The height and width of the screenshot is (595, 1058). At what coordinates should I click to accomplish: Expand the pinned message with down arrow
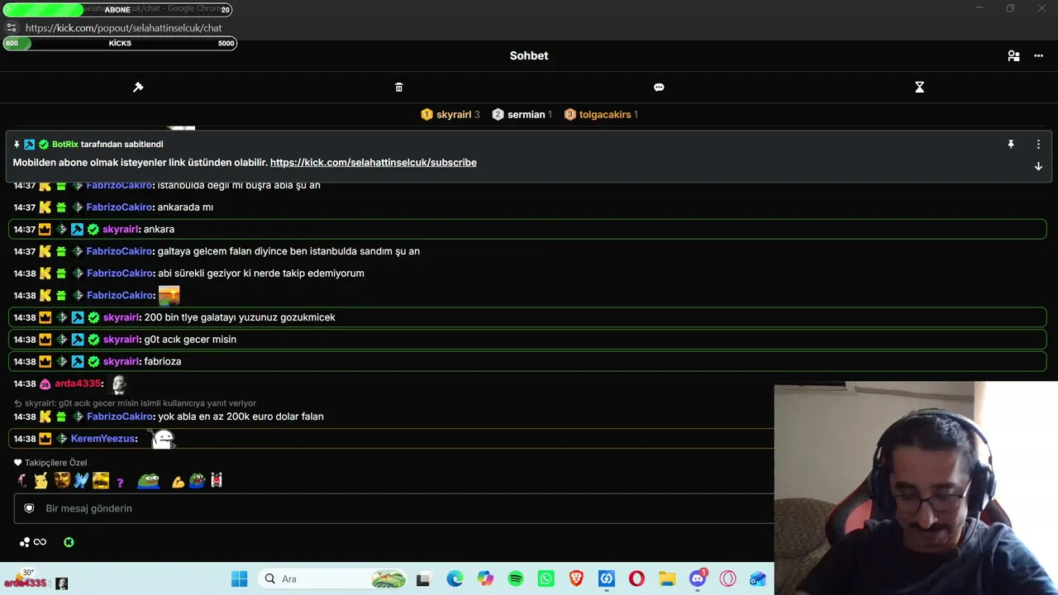click(x=1038, y=166)
